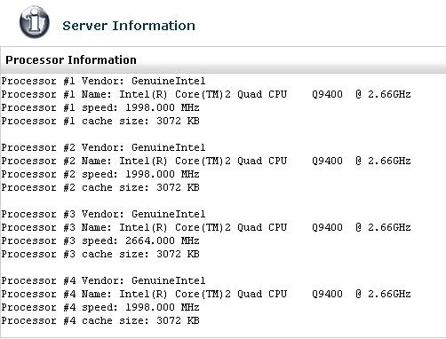Click the Processor #2 Vendor line
Viewport: 446px width, 339px height.
(103, 147)
